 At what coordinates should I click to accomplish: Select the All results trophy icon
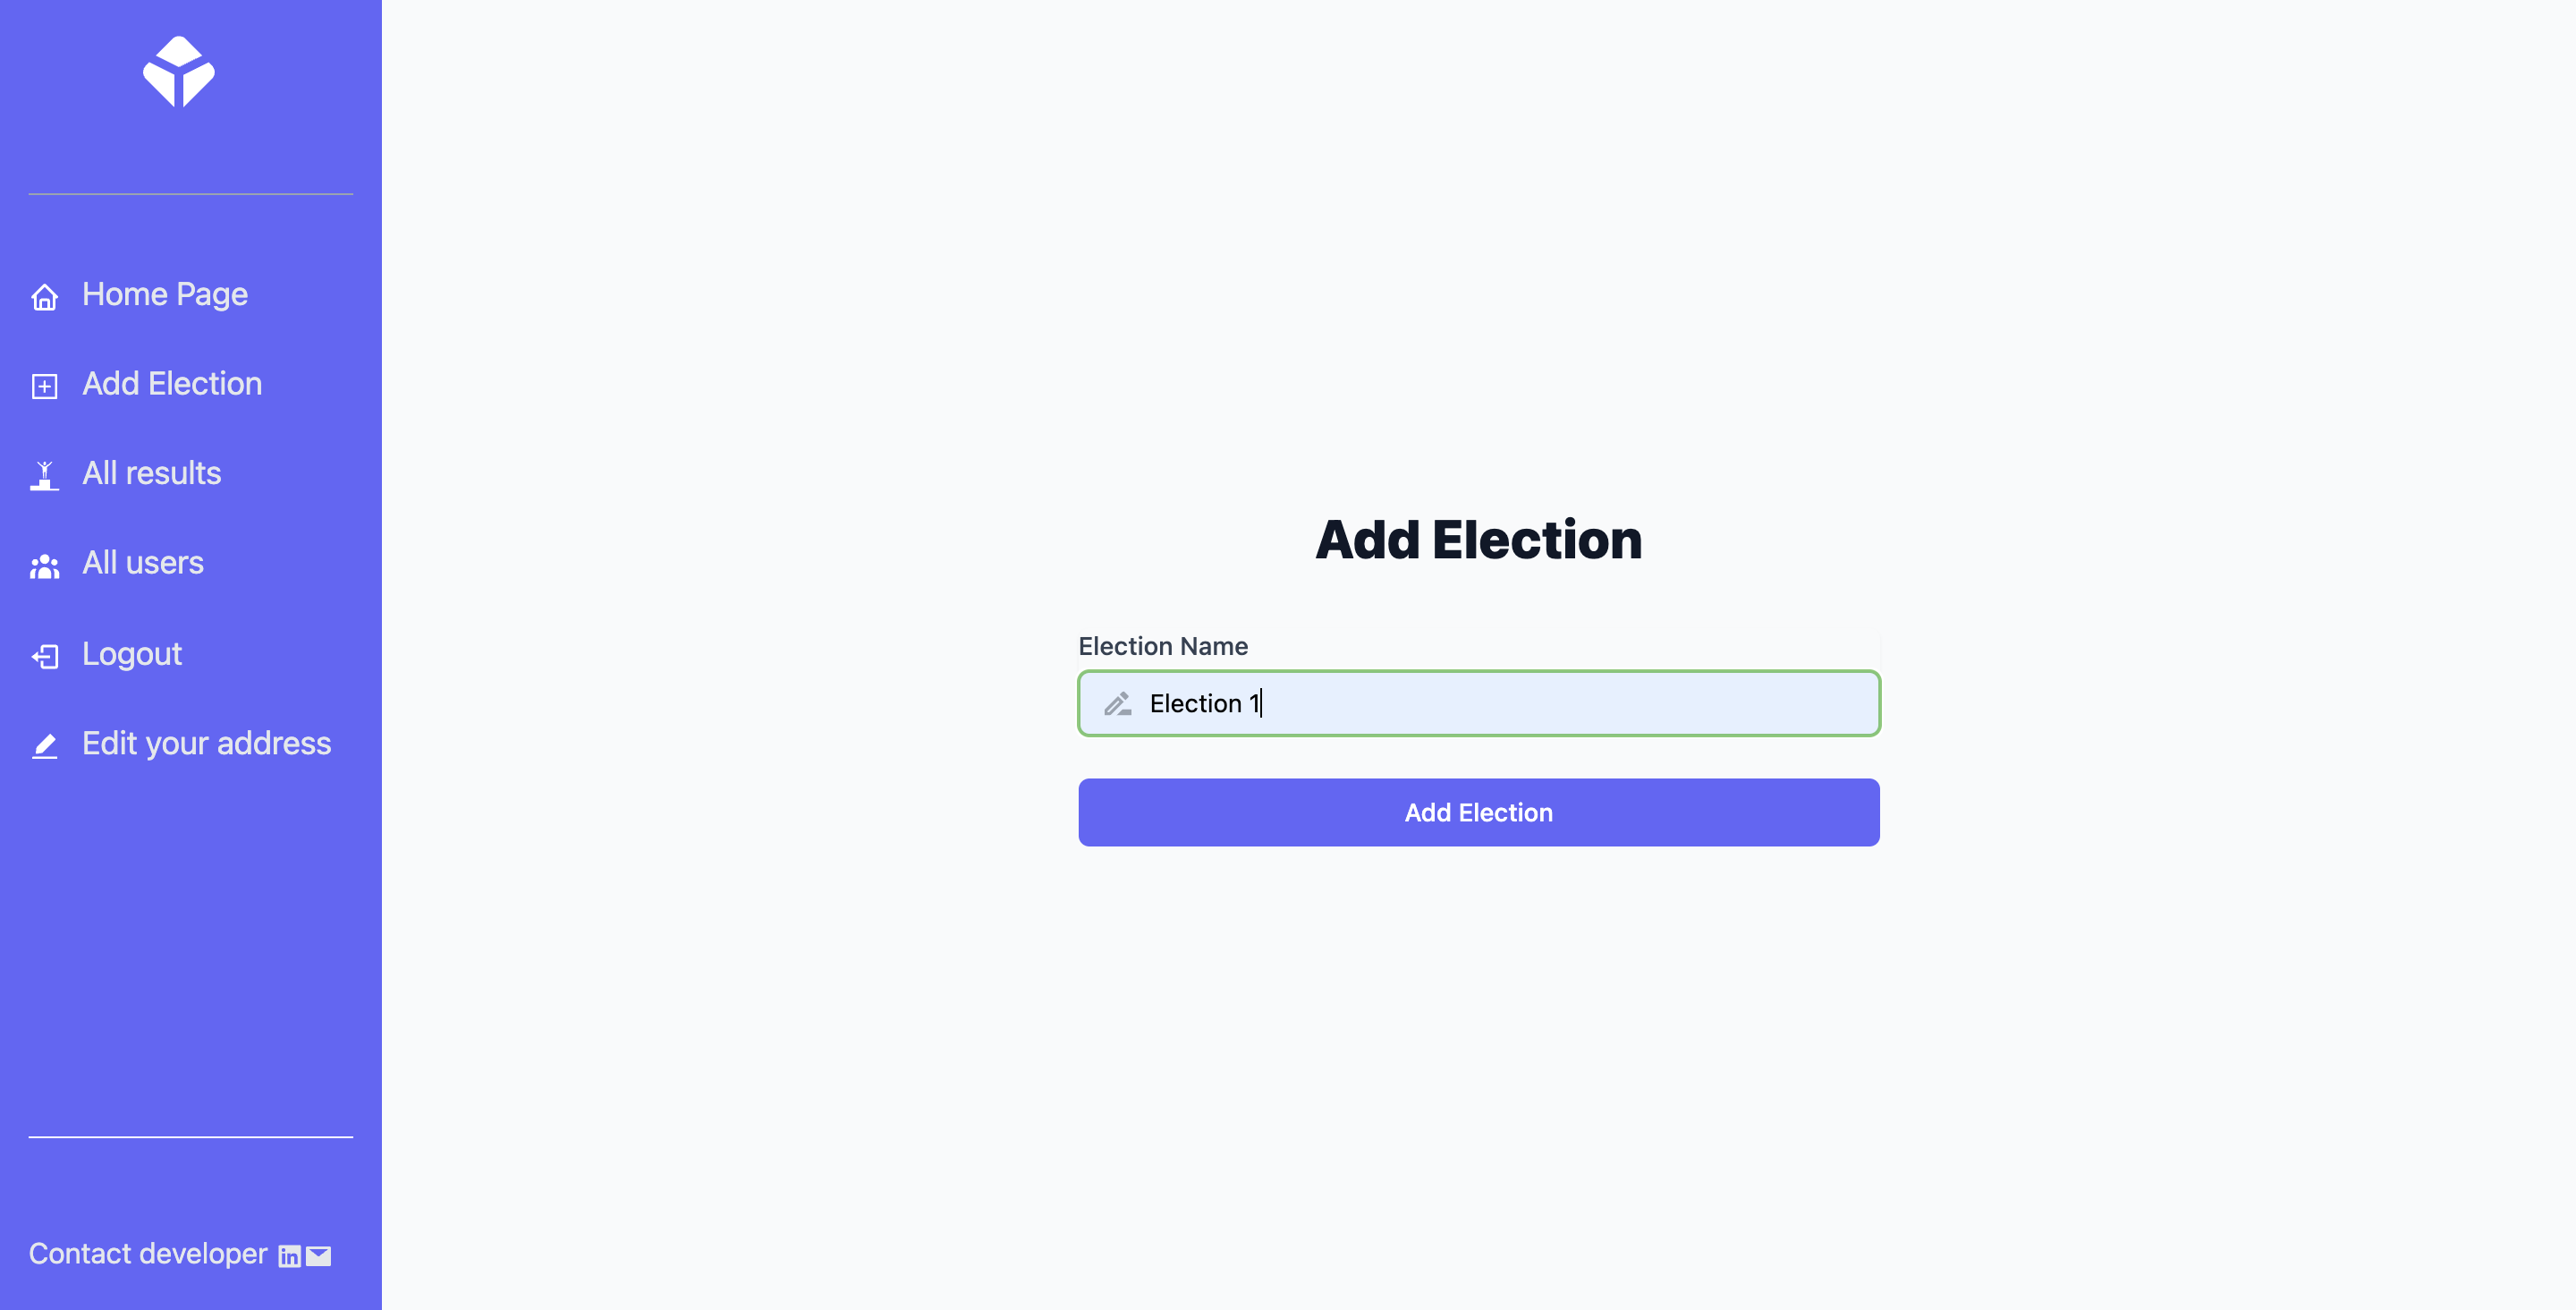point(44,475)
